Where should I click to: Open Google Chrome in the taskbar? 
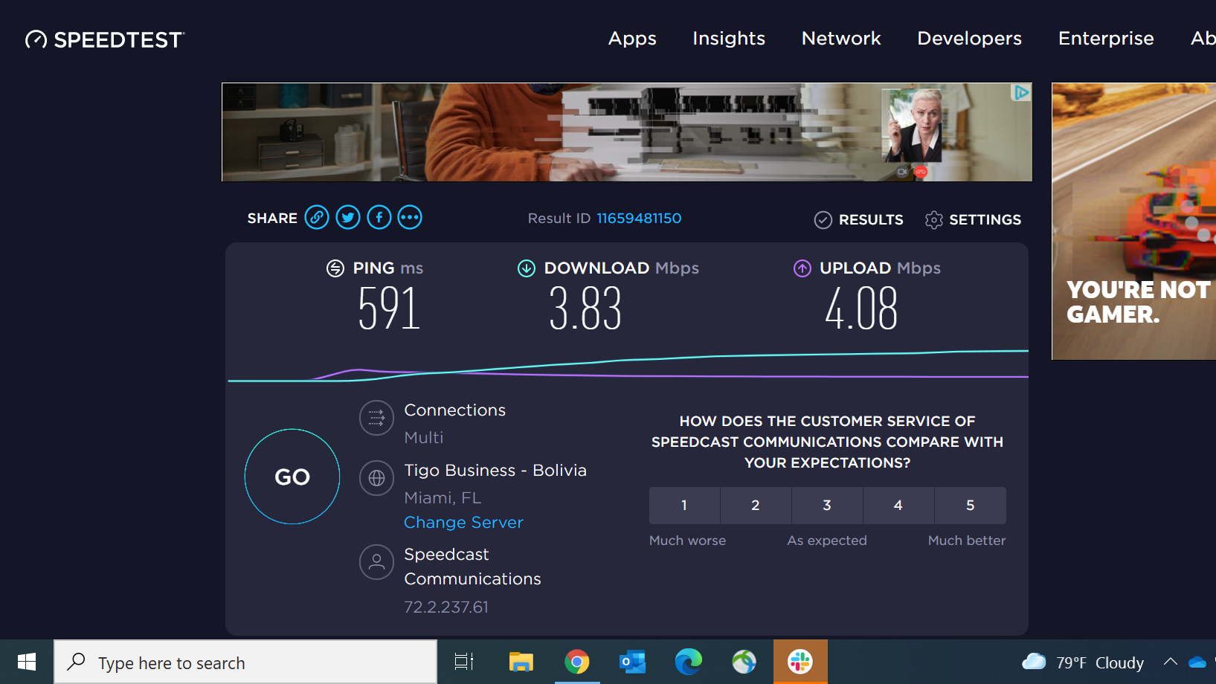click(x=576, y=662)
